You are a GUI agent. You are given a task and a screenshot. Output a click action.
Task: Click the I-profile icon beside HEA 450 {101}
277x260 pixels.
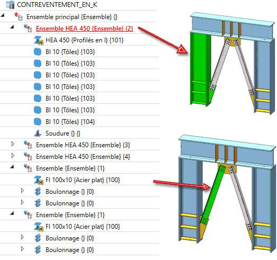(x=39, y=40)
